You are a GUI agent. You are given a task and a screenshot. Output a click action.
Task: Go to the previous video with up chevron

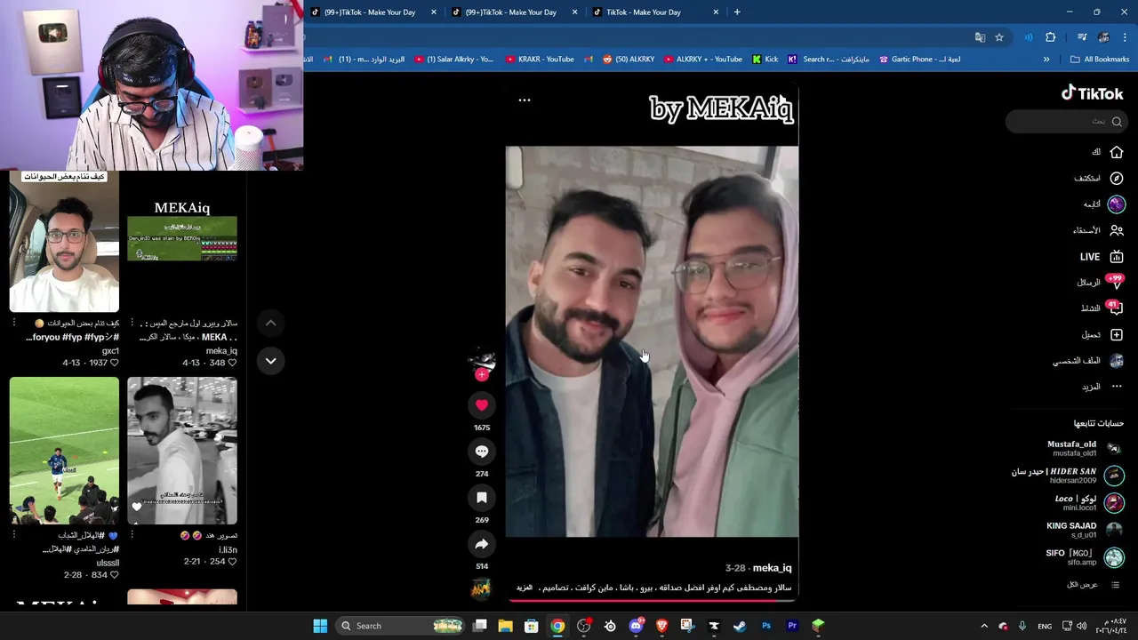270,324
